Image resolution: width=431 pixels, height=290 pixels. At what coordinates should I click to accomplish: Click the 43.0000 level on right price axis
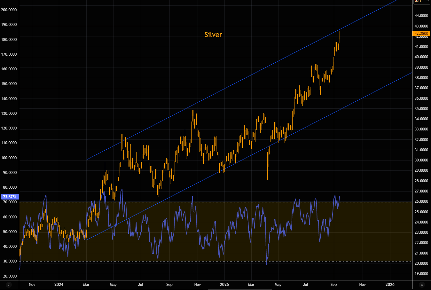pos(421,26)
